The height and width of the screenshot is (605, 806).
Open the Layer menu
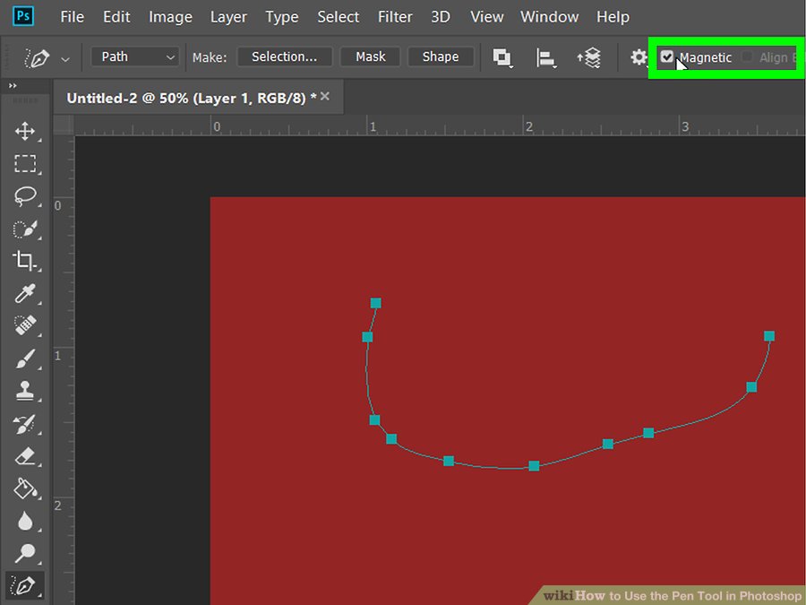point(228,17)
